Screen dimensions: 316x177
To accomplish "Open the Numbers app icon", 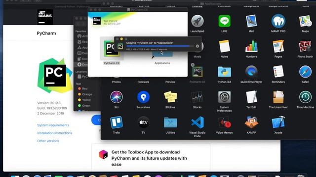I will (x=251, y=47).
